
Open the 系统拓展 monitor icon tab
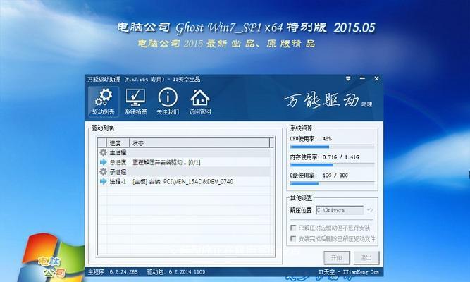(x=135, y=102)
